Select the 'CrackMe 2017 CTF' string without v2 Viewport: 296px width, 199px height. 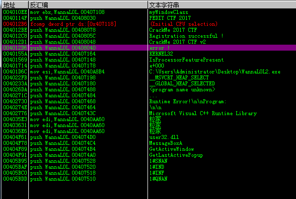coord(173,30)
